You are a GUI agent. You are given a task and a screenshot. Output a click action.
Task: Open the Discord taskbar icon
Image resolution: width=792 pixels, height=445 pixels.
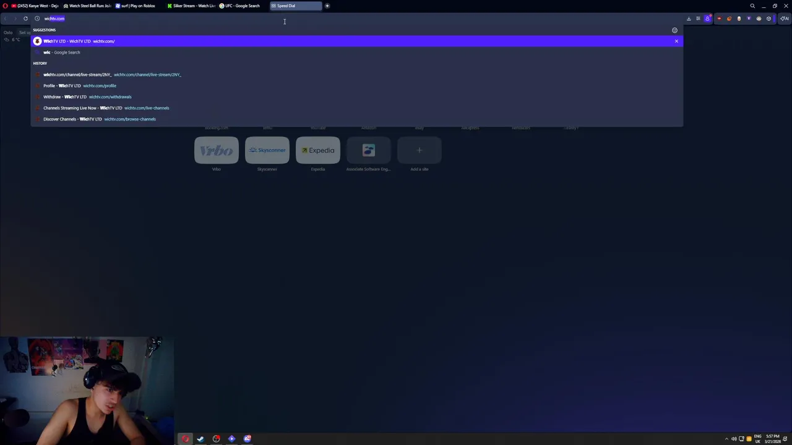247,439
